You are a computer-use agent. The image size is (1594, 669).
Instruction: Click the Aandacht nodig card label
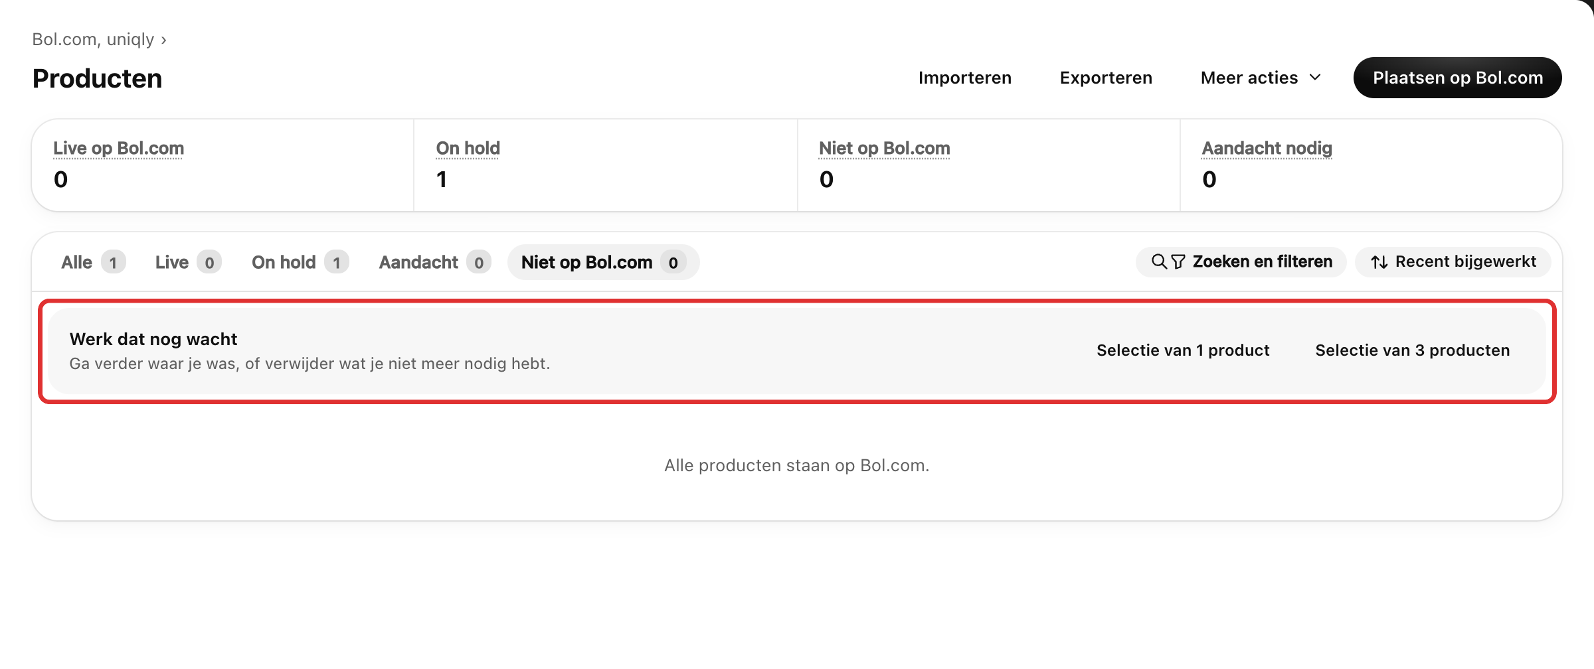click(x=1267, y=148)
